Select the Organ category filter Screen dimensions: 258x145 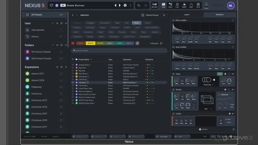click(100, 32)
